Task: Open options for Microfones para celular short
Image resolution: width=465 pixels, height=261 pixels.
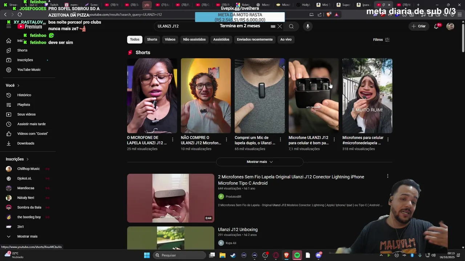Action: point(388,140)
